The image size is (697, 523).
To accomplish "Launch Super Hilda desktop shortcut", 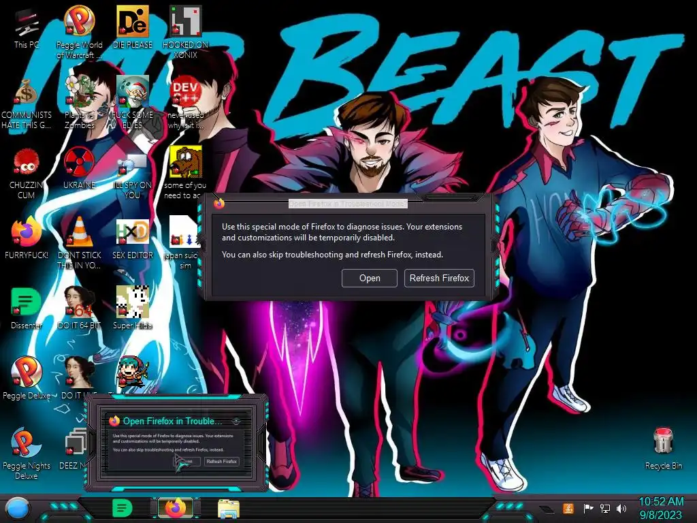I will click(133, 308).
